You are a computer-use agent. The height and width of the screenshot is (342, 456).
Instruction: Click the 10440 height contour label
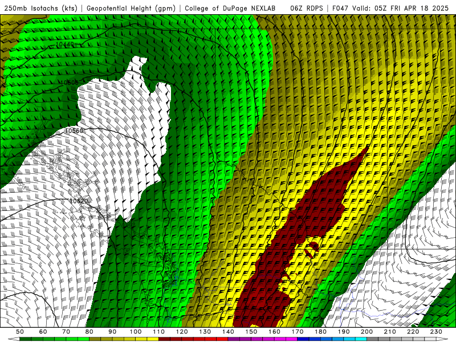click(x=64, y=44)
